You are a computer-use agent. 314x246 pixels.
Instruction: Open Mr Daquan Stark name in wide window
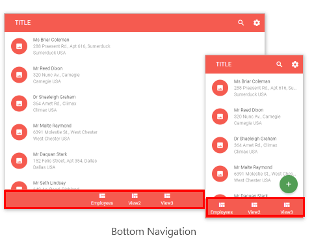point(50,154)
